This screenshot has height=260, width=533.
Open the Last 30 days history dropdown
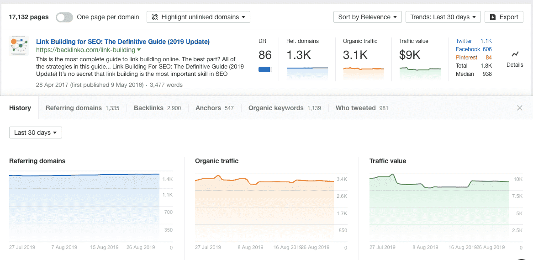point(36,133)
